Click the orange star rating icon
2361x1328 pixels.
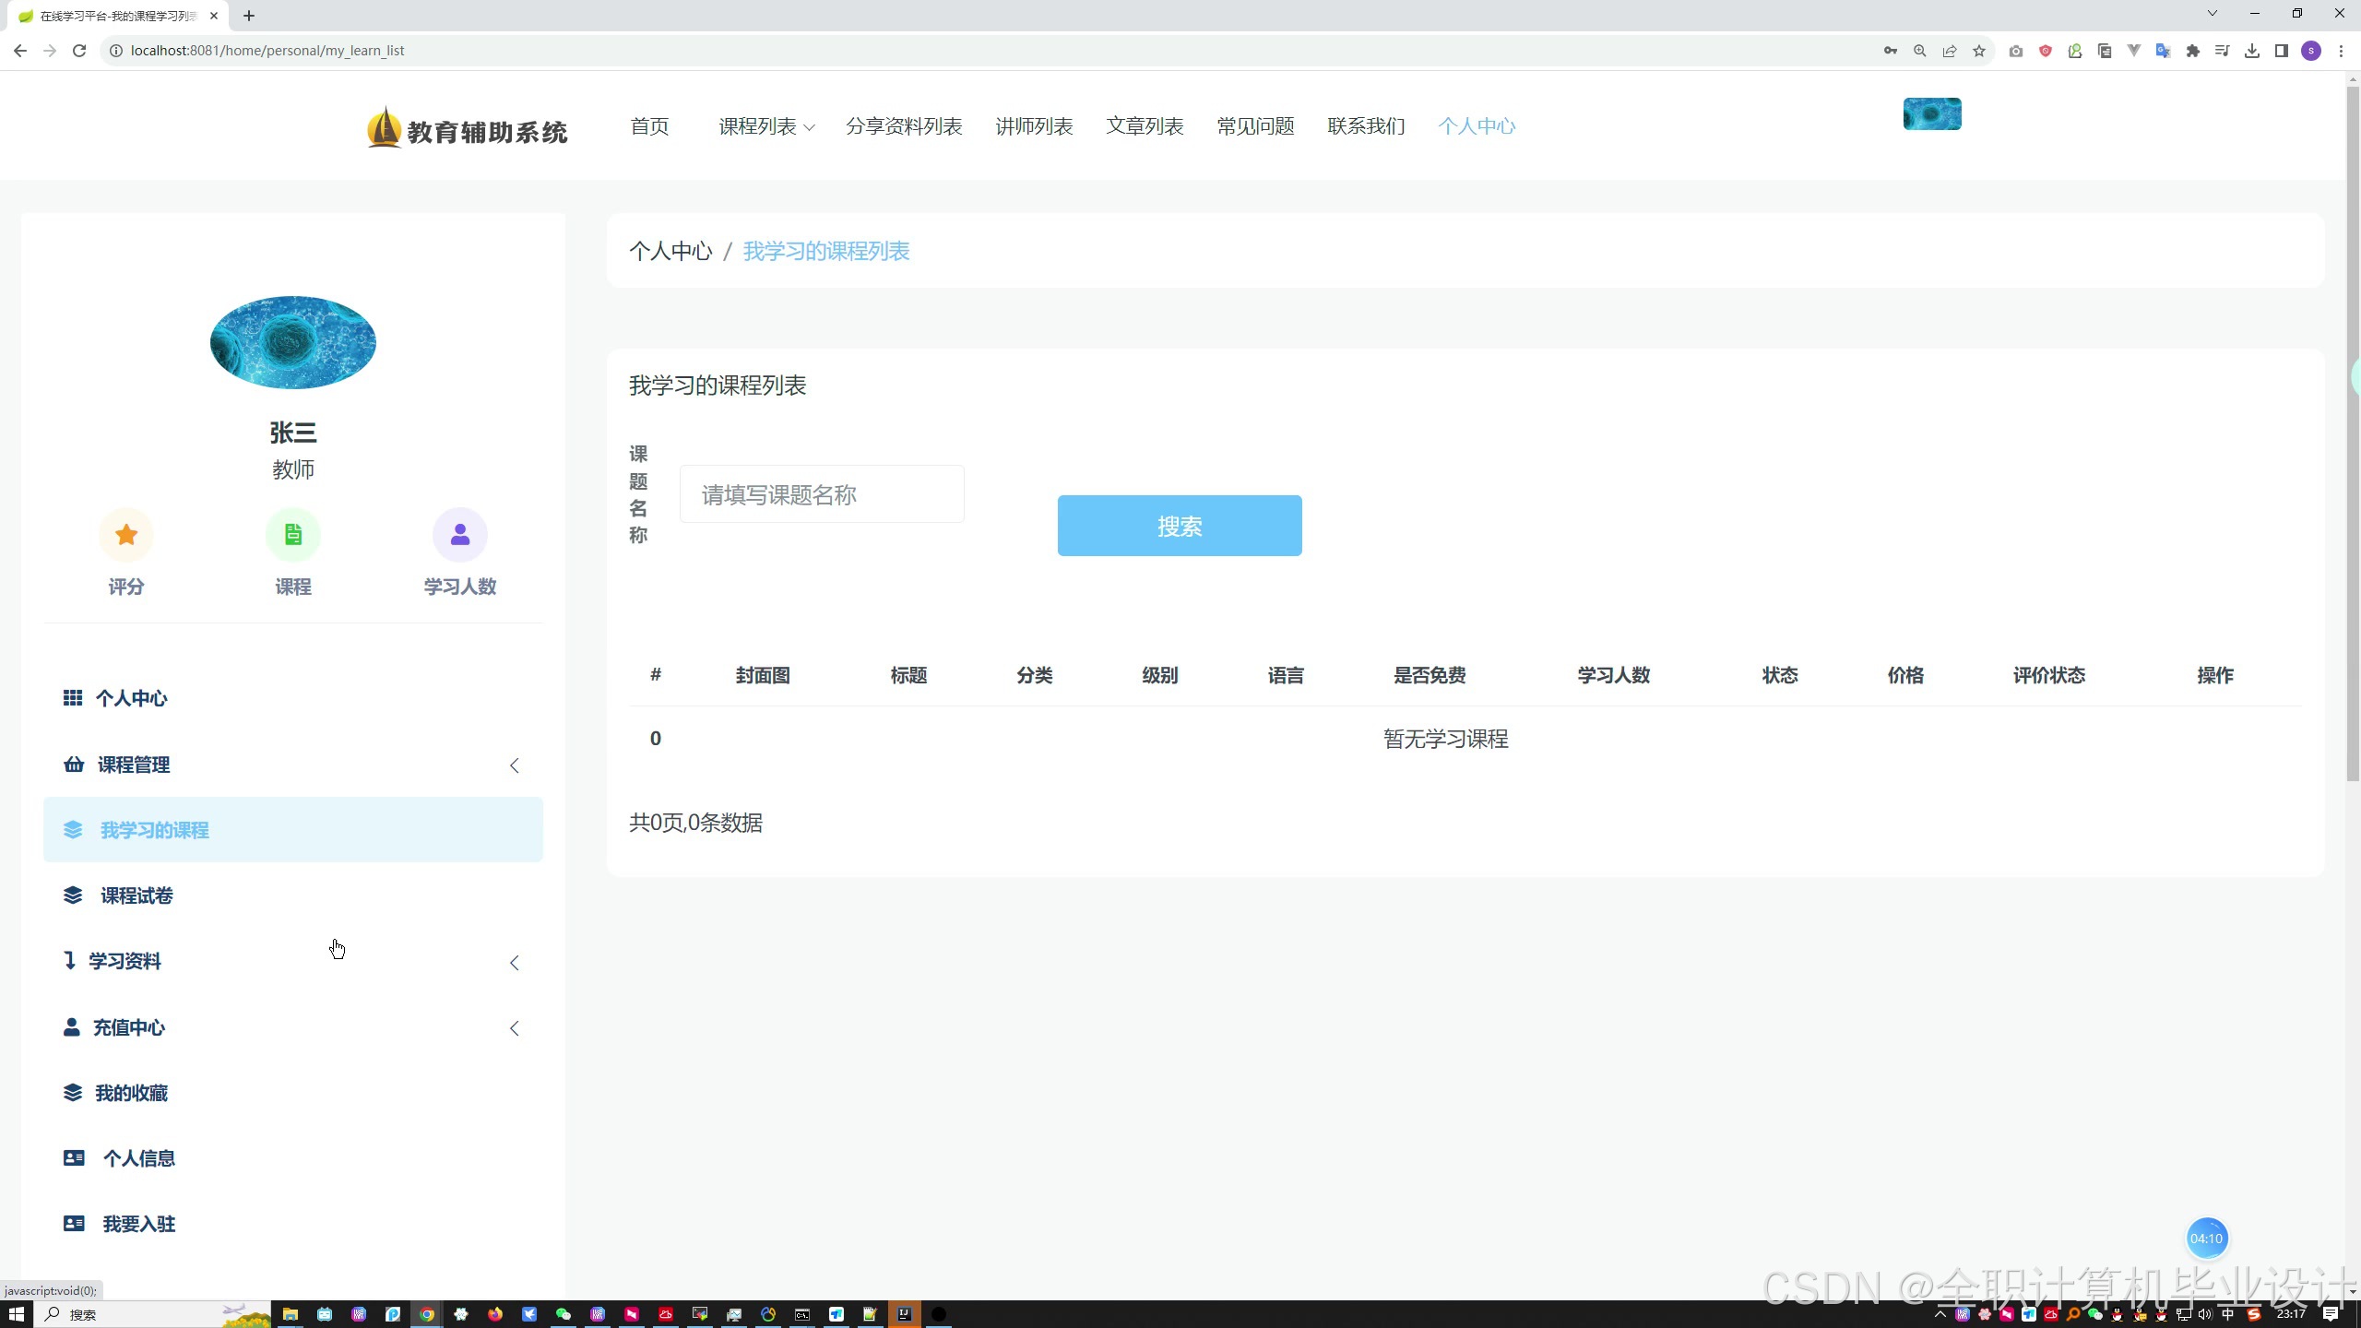[x=126, y=535]
